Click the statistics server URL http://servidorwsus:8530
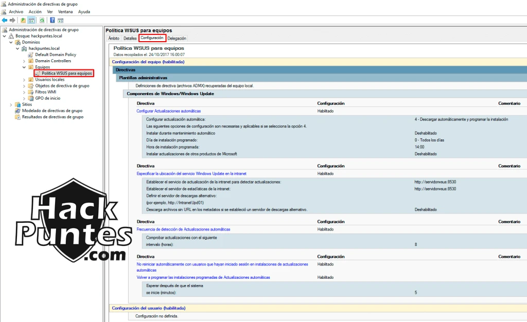The image size is (527, 322). pyautogui.click(x=435, y=189)
